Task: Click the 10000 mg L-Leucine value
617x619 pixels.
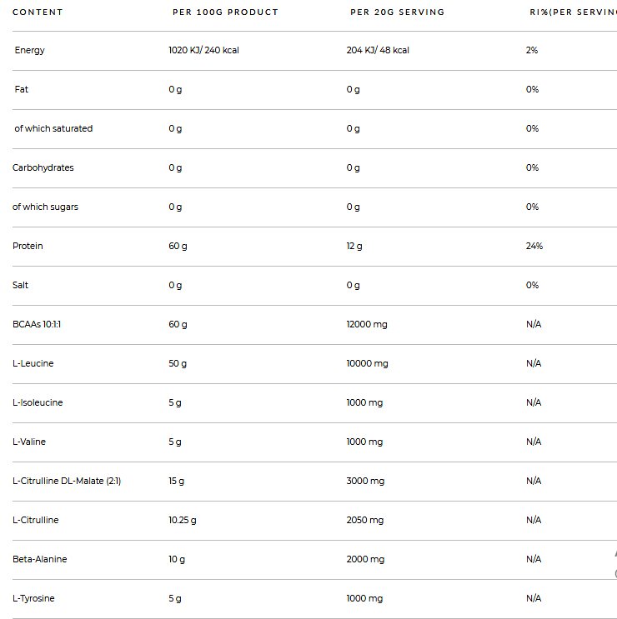Action: click(367, 363)
